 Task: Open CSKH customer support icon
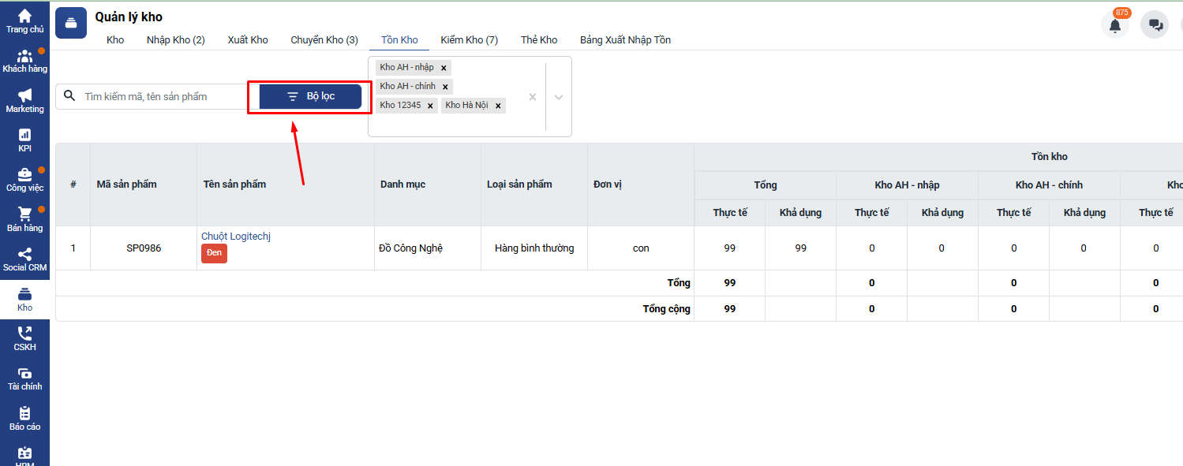(24, 334)
